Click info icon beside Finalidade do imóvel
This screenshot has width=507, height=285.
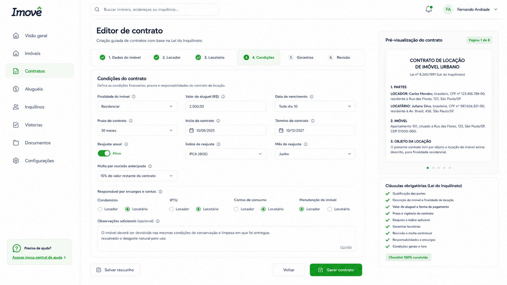pyautogui.click(x=134, y=97)
